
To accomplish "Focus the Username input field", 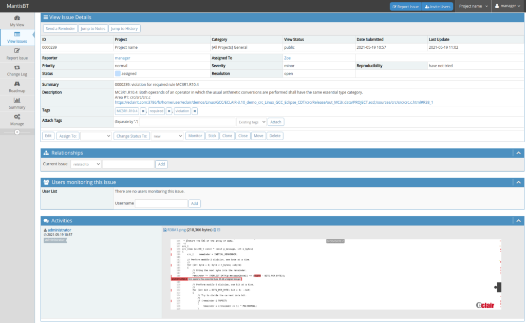I will pyautogui.click(x=161, y=203).
